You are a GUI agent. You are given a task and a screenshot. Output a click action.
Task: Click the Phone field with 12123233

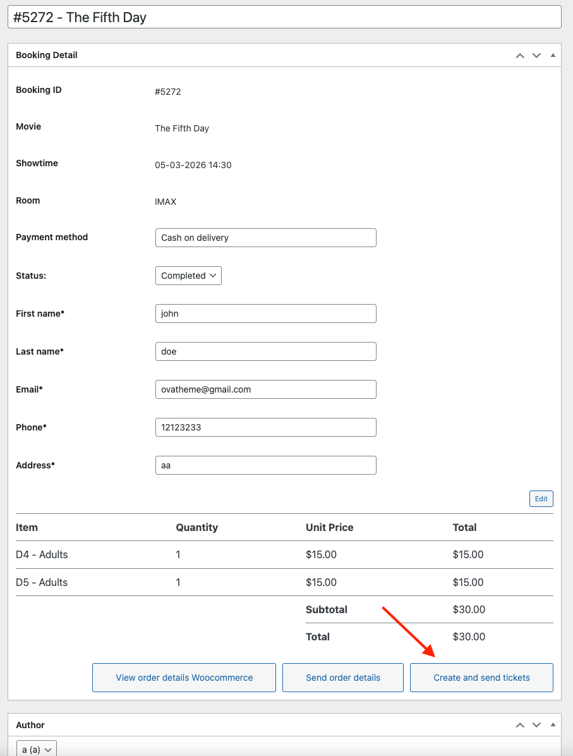[x=265, y=427]
